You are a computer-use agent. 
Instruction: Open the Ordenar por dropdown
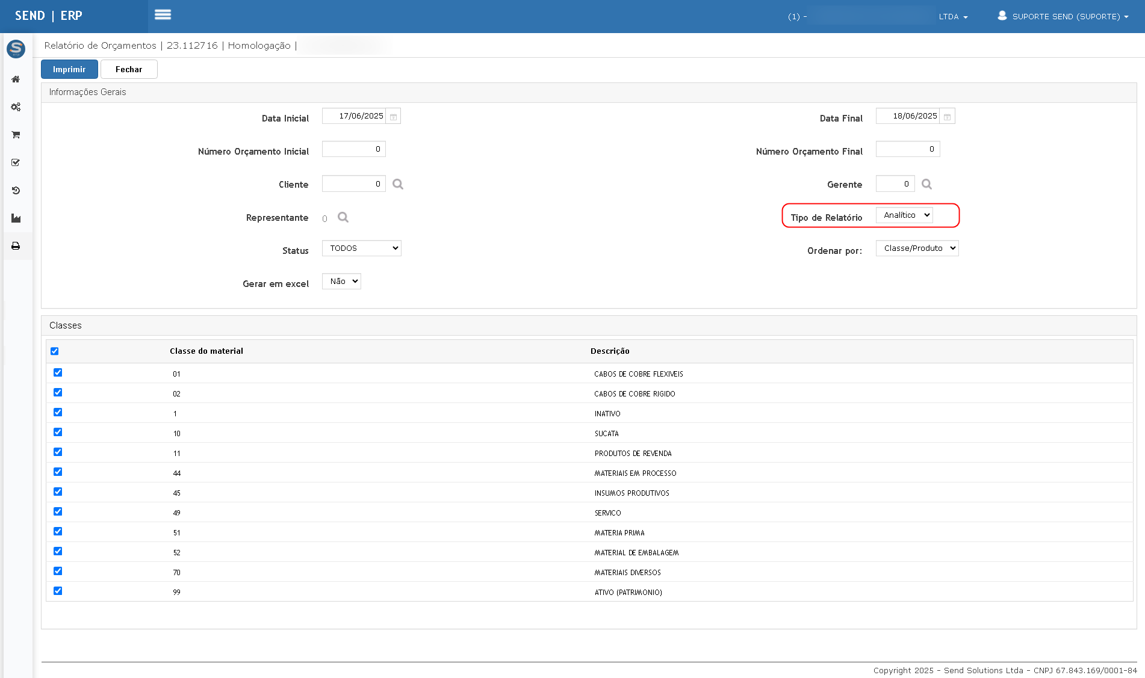(x=917, y=248)
